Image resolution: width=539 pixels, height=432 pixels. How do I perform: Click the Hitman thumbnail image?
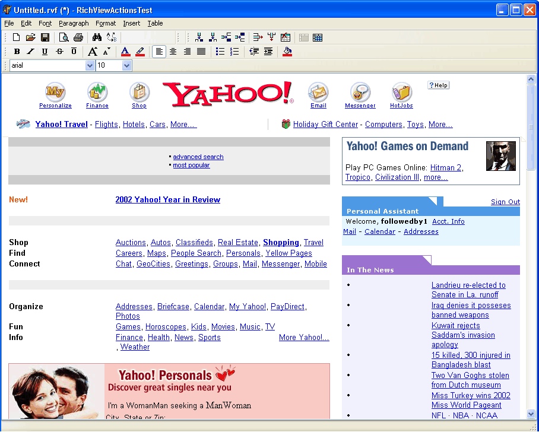coord(501,156)
